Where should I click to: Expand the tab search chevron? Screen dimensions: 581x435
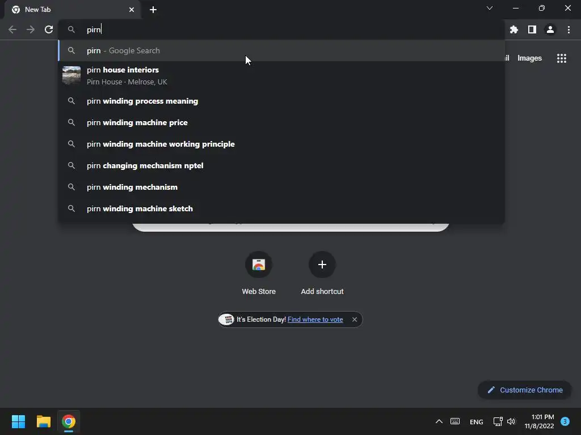click(490, 8)
